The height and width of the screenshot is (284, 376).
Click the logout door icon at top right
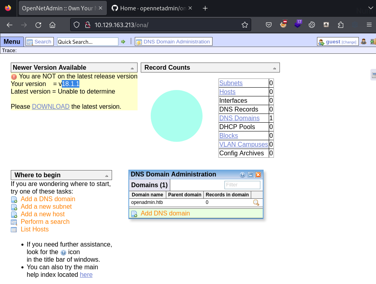point(372,41)
